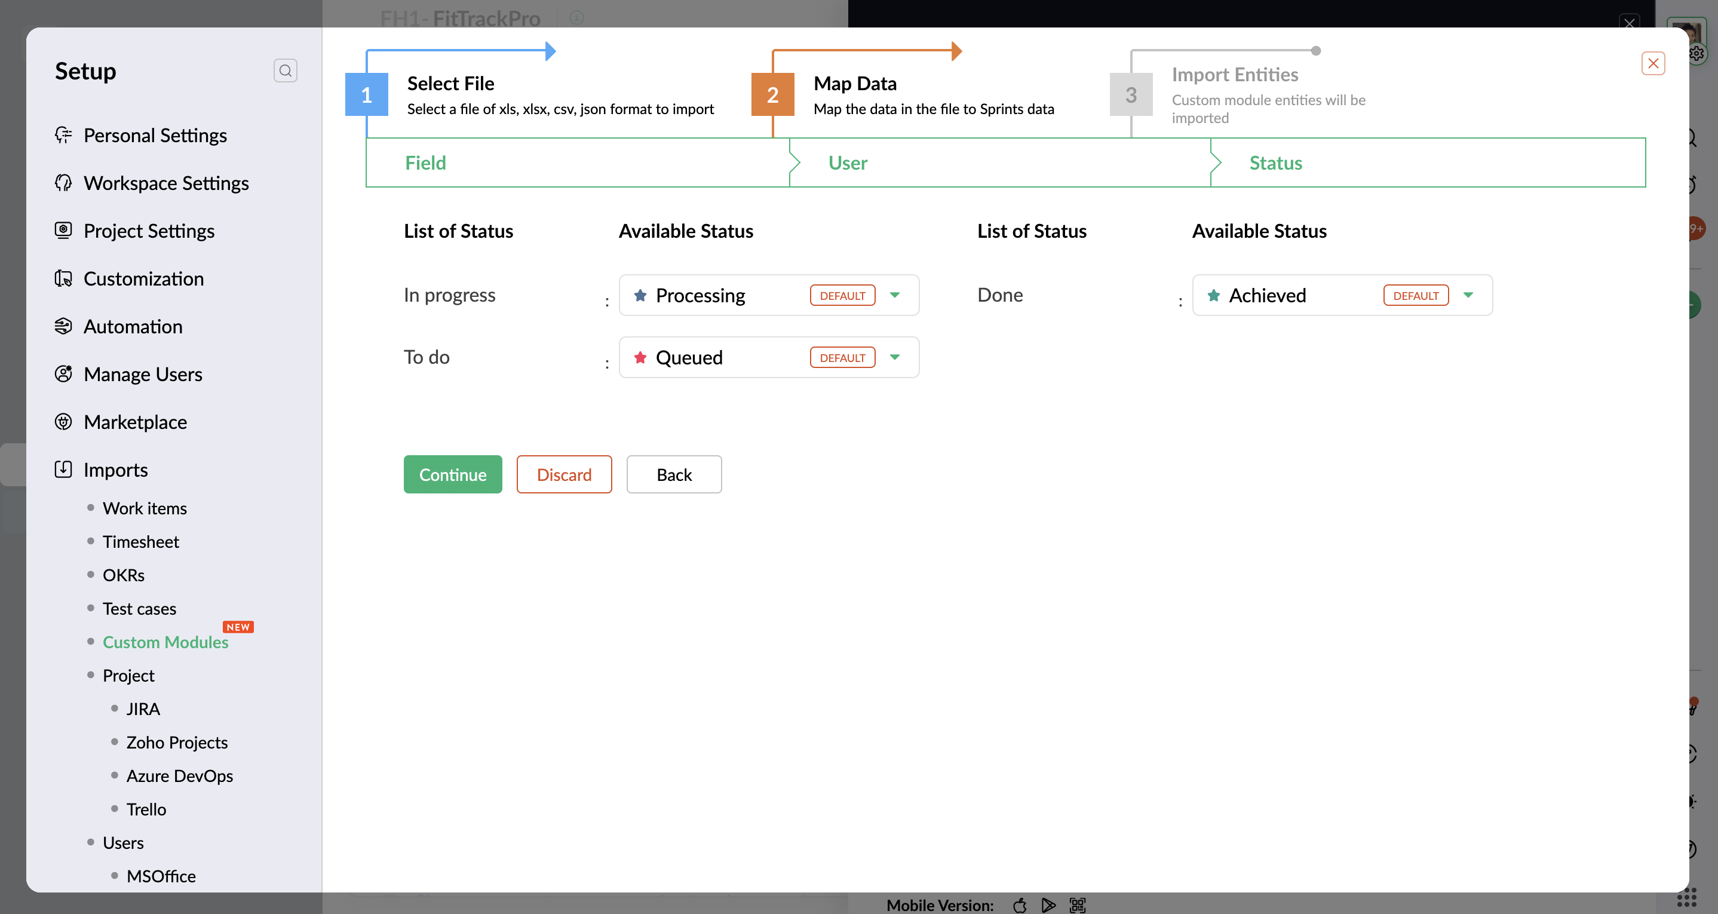1718x914 pixels.
Task: Click the Marketplace icon
Action: click(x=63, y=422)
